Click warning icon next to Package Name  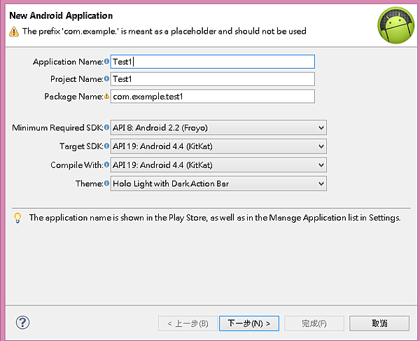(107, 97)
